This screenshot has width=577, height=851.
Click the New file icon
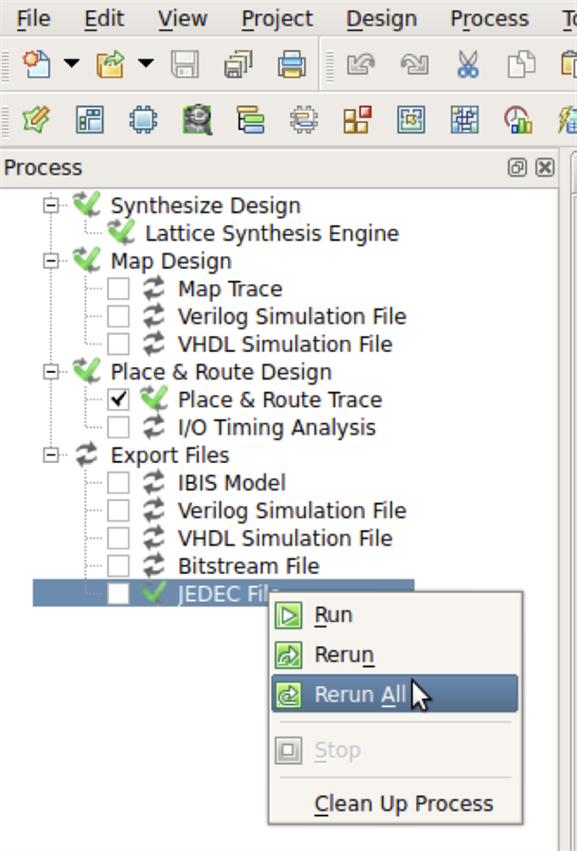(x=36, y=65)
